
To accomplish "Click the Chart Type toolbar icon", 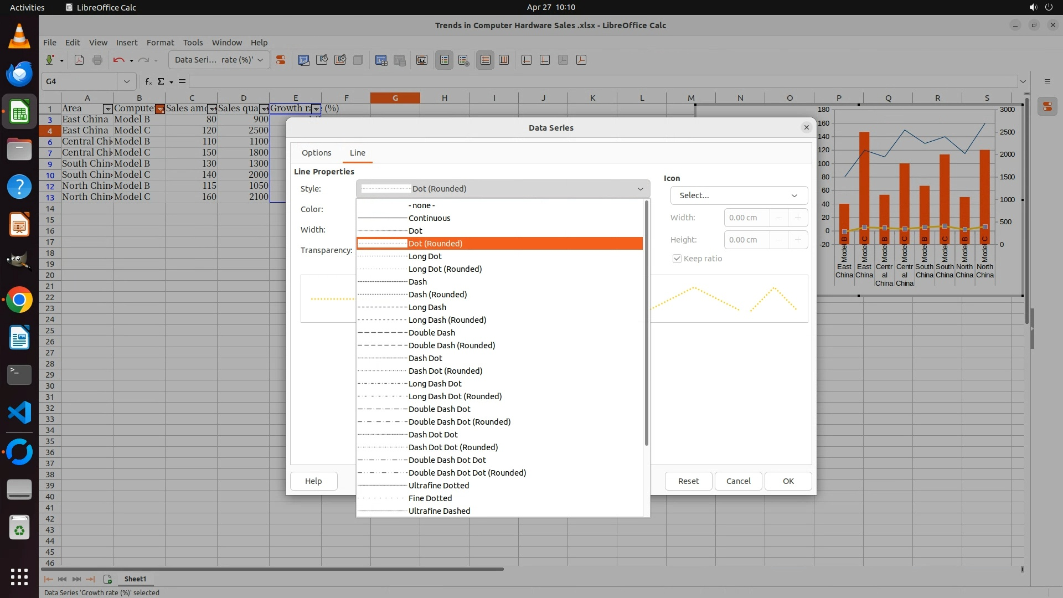I will tap(303, 60).
